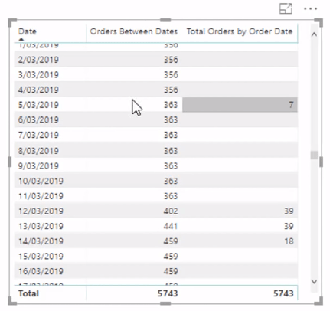Select the 16/03/2019 date row
330x311 pixels.
(156, 271)
